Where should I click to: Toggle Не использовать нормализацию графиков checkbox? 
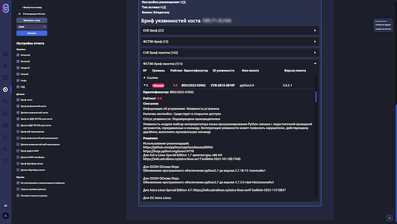pyautogui.click(x=18, y=182)
